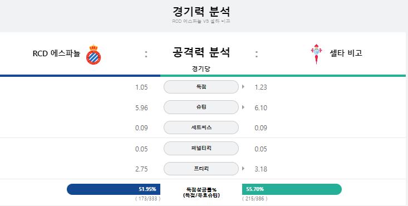Select the 세트피스 stat button
This screenshot has width=408, height=206.
(x=201, y=127)
